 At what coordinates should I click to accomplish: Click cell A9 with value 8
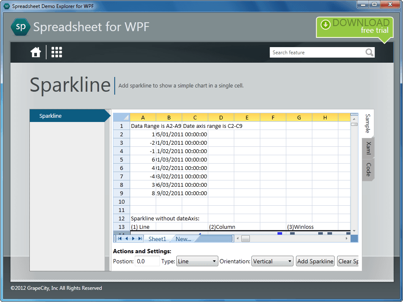click(x=143, y=193)
